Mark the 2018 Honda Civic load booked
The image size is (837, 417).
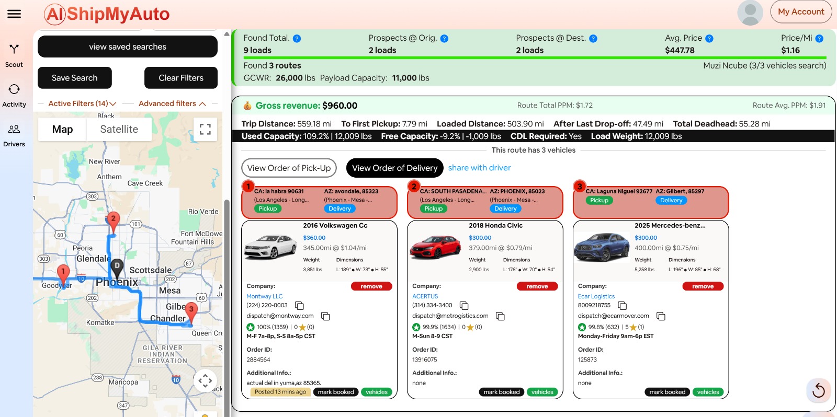click(501, 392)
